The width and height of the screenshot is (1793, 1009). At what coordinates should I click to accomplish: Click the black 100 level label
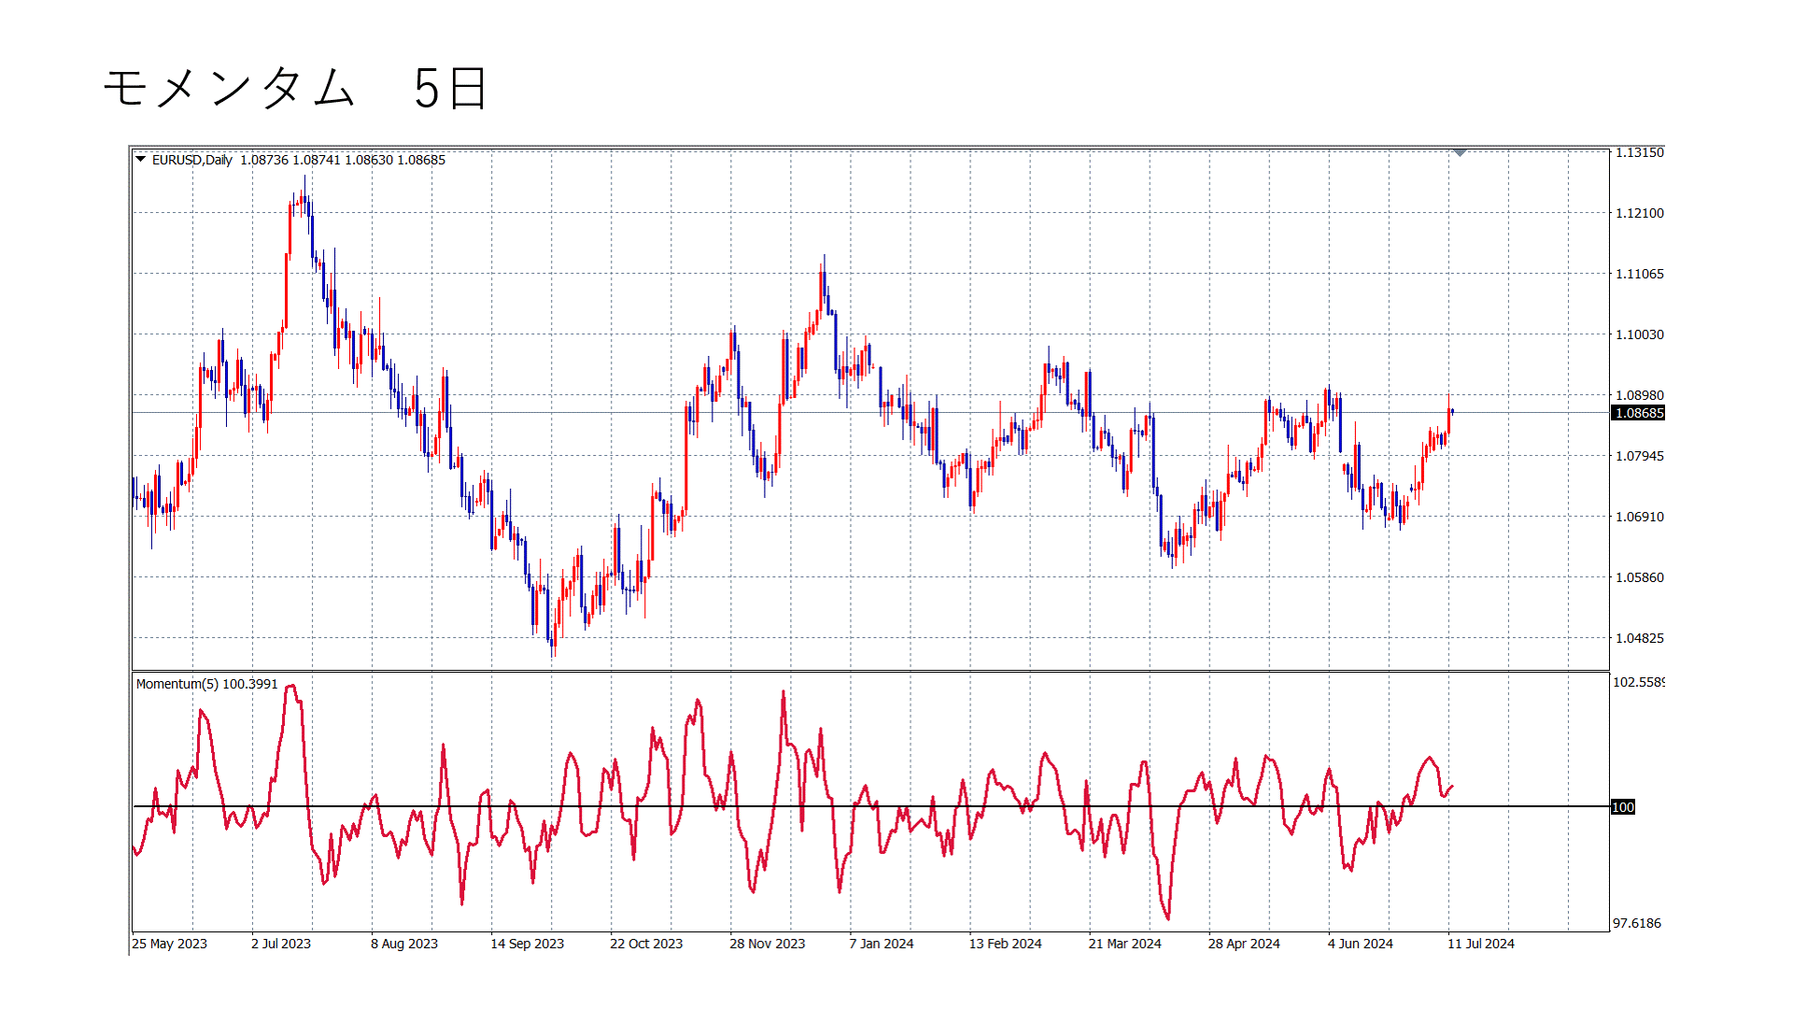point(1623,807)
